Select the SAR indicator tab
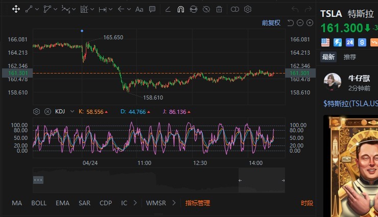Image resolution: width=378 pixels, height=217 pixels. (x=84, y=203)
